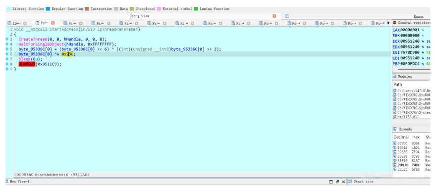Follow the jump arrow beside ESI value
Image resolution: width=436 pixels, height=187 pixels.
coord(423,52)
